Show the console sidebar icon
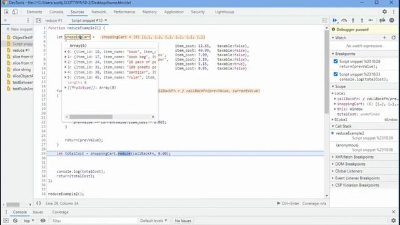Screen dimensions: 400x225 [x=6, y=221]
